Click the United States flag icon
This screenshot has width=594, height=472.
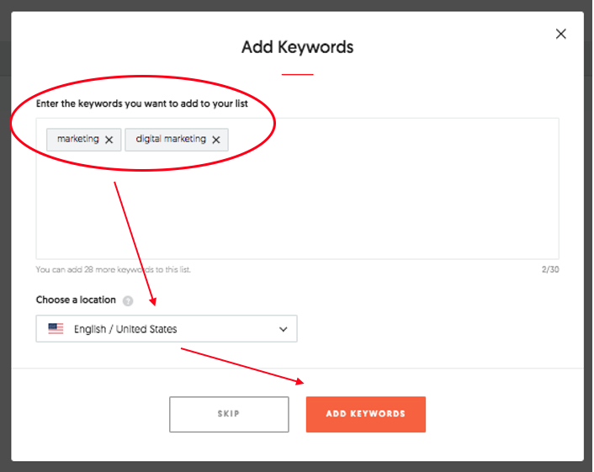[56, 329]
